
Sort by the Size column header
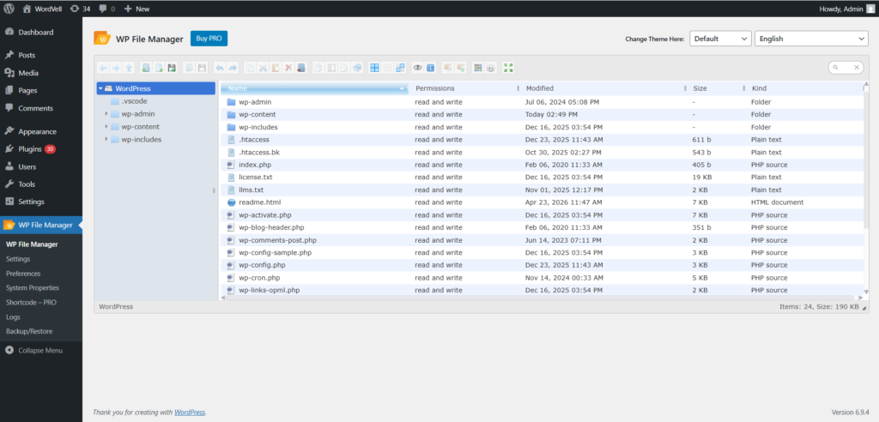pos(715,88)
